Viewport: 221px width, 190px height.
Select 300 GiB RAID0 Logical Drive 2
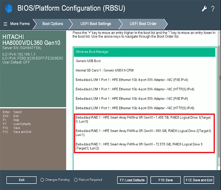(x=144, y=133)
